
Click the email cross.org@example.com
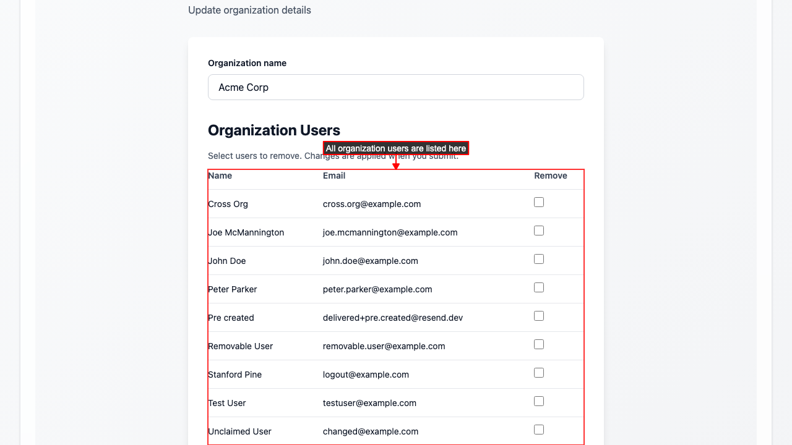tap(372, 204)
